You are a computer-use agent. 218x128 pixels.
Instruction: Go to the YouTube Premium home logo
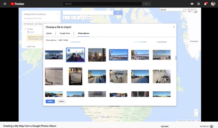click(x=17, y=4)
